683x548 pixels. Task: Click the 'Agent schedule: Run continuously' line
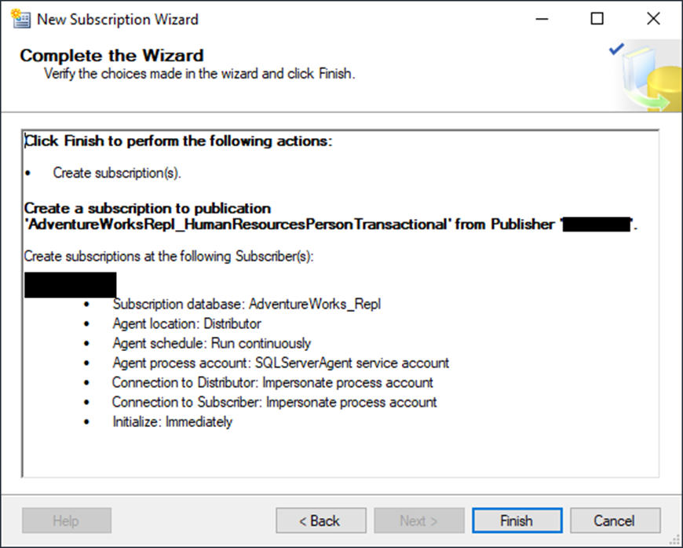212,343
